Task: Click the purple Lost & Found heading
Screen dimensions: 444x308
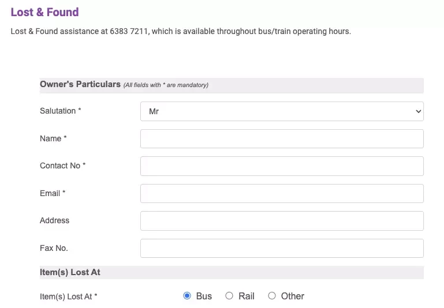Action: coord(44,13)
